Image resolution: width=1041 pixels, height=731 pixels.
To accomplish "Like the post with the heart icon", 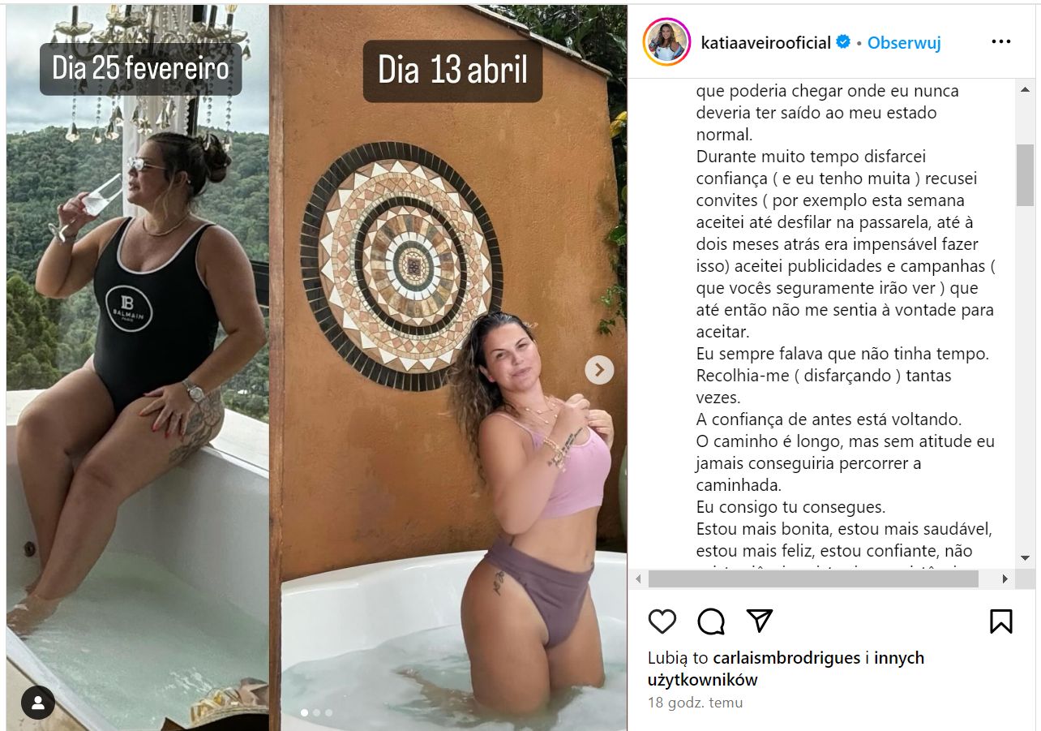I will click(x=662, y=621).
